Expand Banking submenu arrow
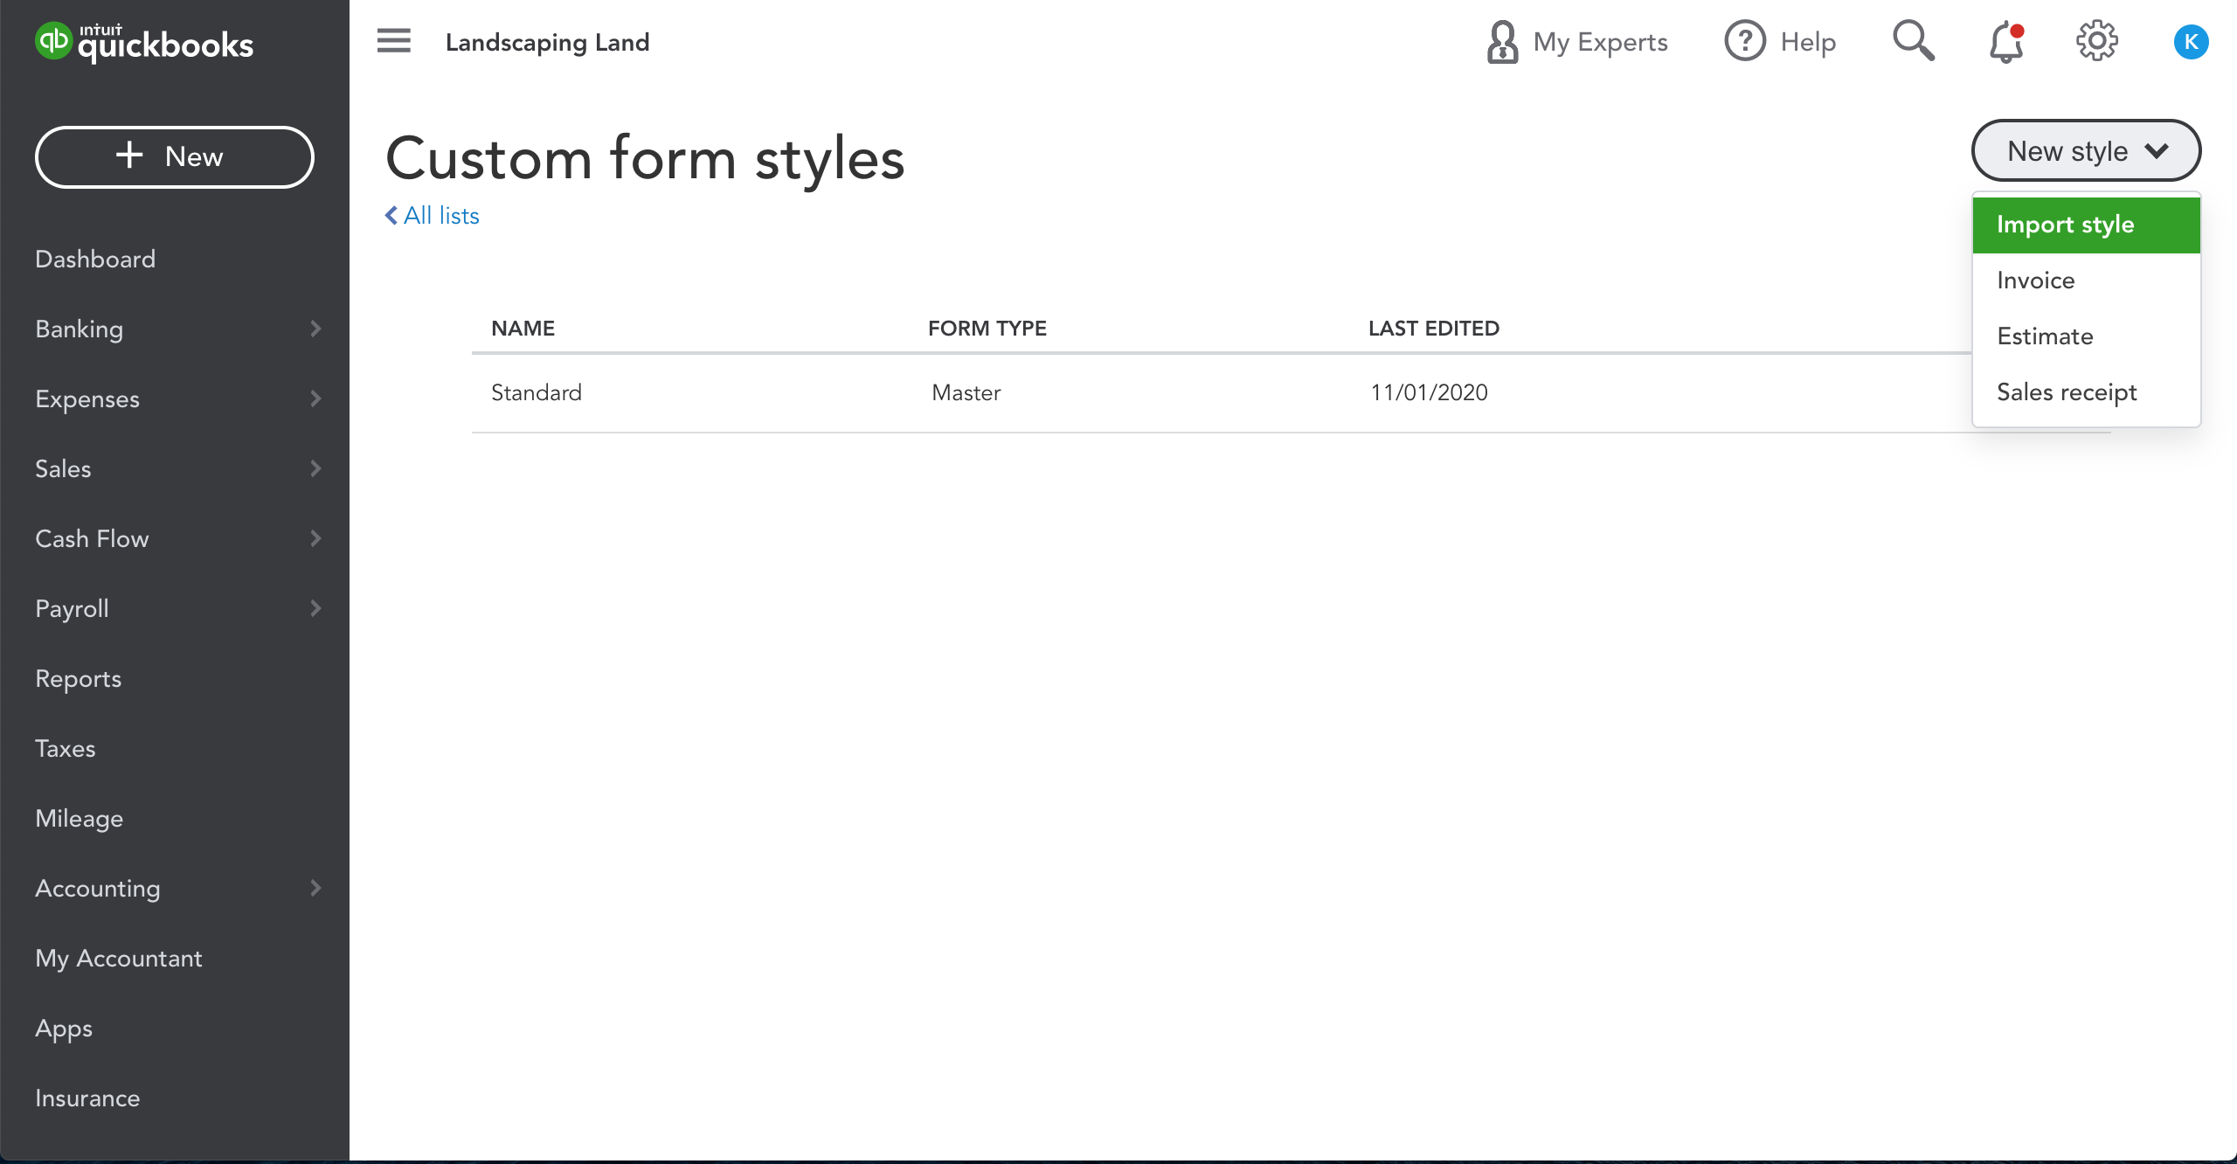This screenshot has width=2237, height=1164. coord(316,329)
